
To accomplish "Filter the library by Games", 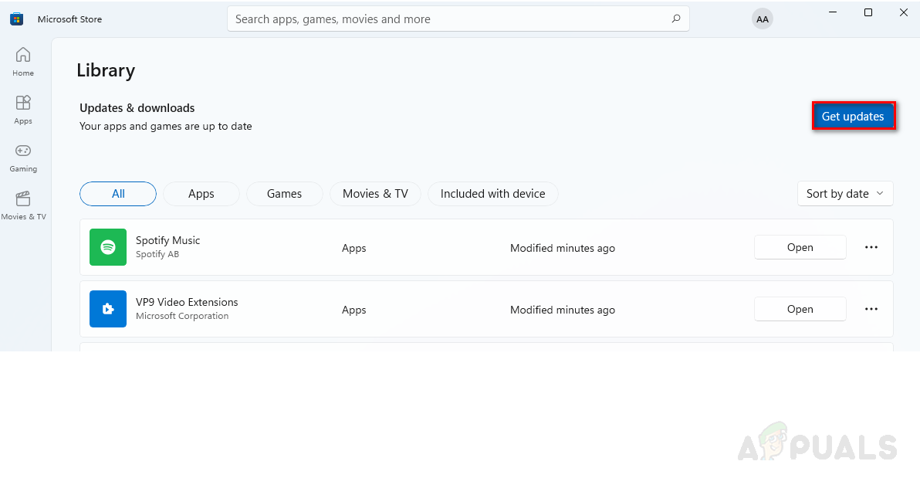I will point(284,194).
